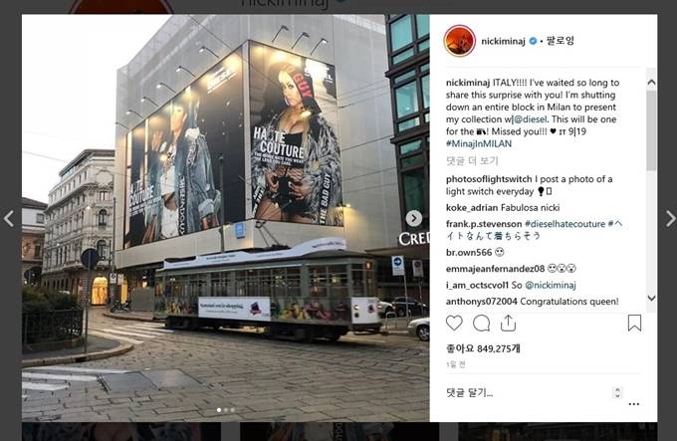Go to next post arrow
Image resolution: width=677 pixels, height=441 pixels.
click(x=670, y=219)
